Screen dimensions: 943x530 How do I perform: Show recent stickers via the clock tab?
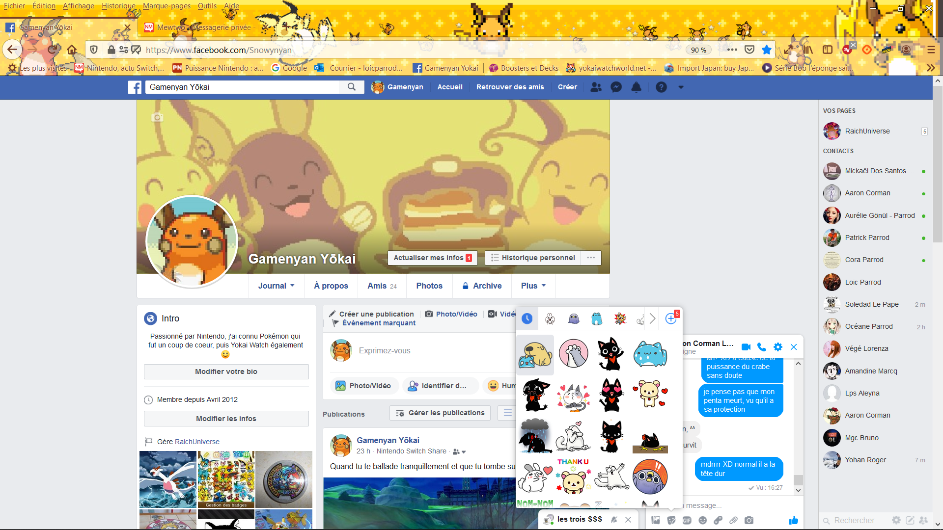[x=527, y=318]
